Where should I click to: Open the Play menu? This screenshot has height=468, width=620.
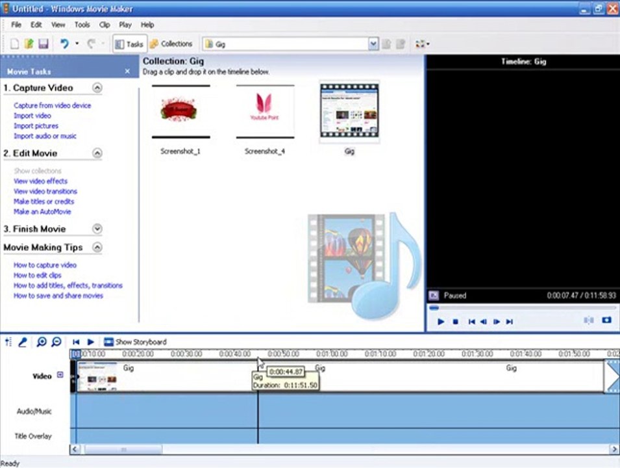125,25
